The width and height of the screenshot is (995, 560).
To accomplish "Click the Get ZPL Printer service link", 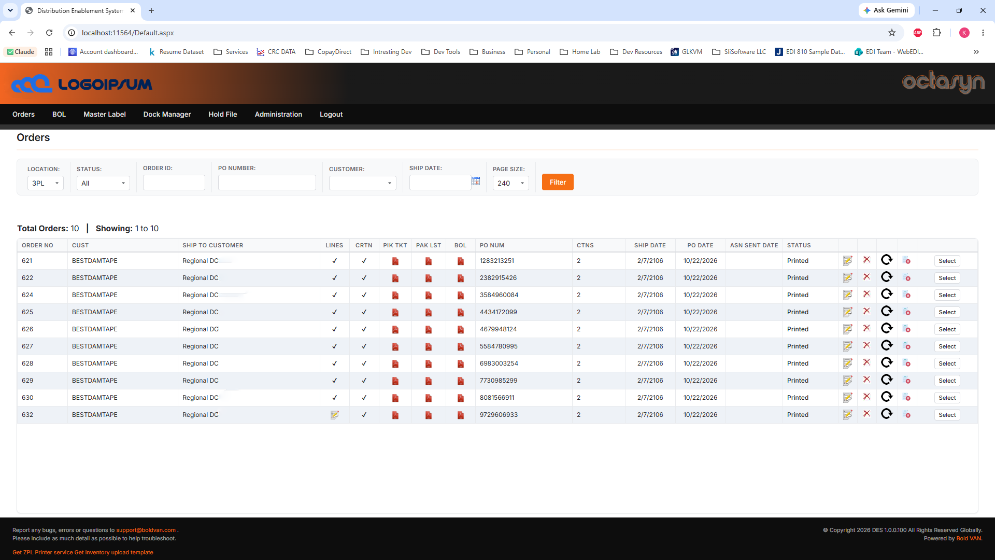I will click(x=42, y=552).
